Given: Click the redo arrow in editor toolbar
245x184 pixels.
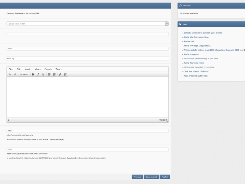Looking at the screenshot, I should click(x=15, y=75).
